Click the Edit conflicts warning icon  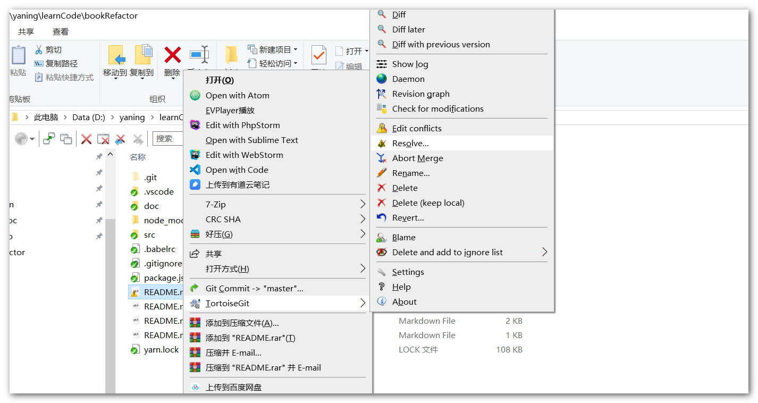pyautogui.click(x=382, y=128)
